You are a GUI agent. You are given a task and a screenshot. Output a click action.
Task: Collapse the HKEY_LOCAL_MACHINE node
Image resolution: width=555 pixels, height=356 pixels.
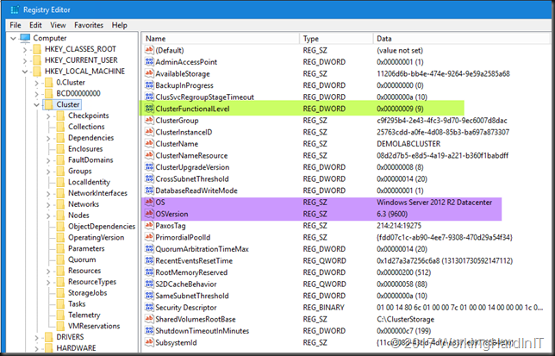point(25,72)
